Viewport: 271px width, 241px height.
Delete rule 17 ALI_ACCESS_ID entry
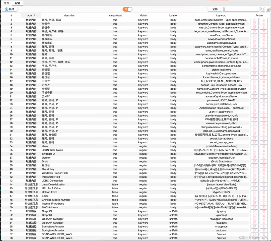(x=264, y=81)
